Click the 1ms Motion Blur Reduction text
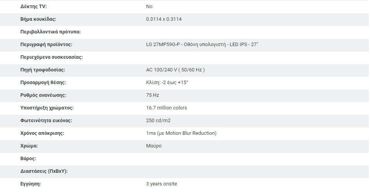The height and width of the screenshot is (192, 370). (x=181, y=133)
